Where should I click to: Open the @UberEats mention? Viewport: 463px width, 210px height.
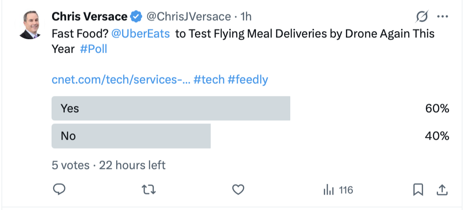pyautogui.click(x=140, y=34)
